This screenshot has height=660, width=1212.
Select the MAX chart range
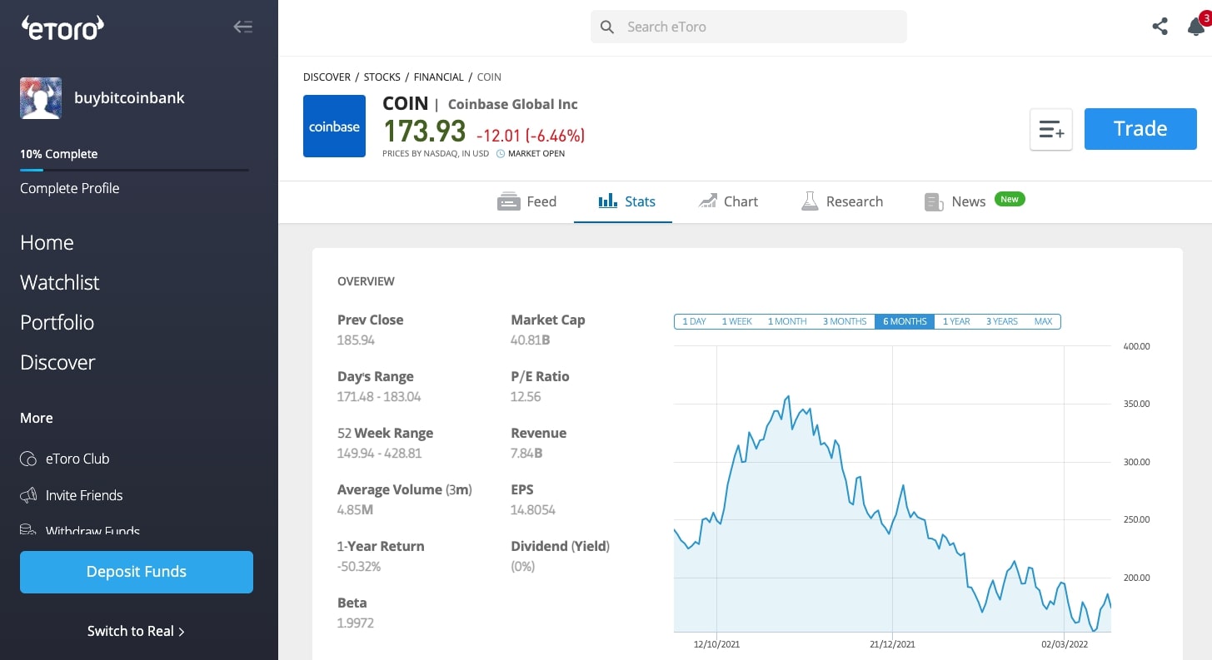point(1043,321)
